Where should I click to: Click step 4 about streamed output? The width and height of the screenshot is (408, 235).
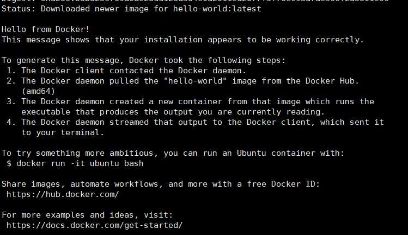coord(195,122)
